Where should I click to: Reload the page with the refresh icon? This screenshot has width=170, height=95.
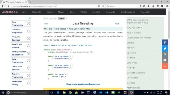pos(103,6)
